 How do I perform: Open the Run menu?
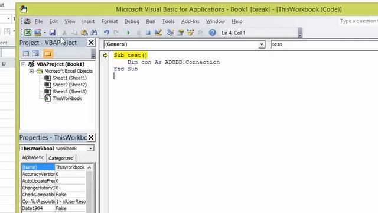(151, 21)
